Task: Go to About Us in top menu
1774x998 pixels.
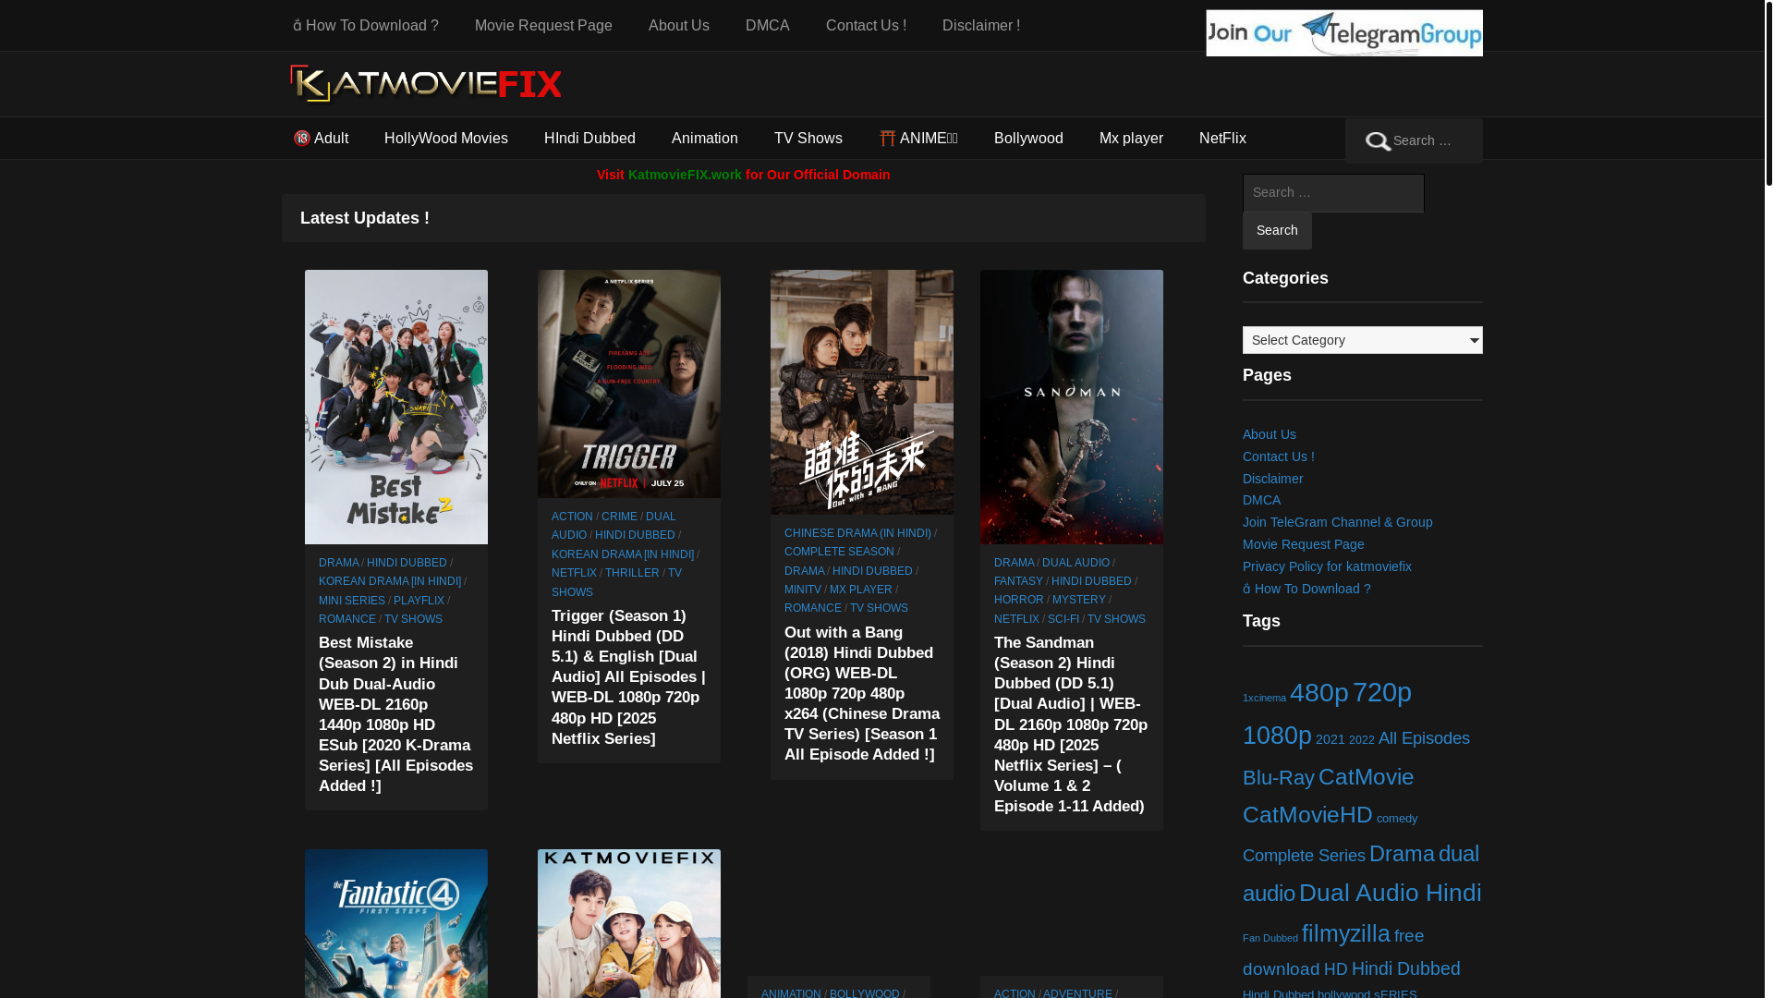Action: click(678, 26)
